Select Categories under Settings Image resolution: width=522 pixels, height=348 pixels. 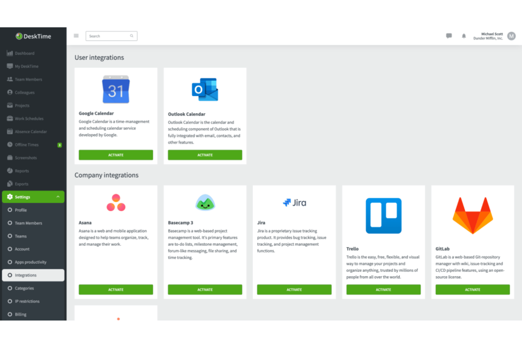click(x=33, y=288)
